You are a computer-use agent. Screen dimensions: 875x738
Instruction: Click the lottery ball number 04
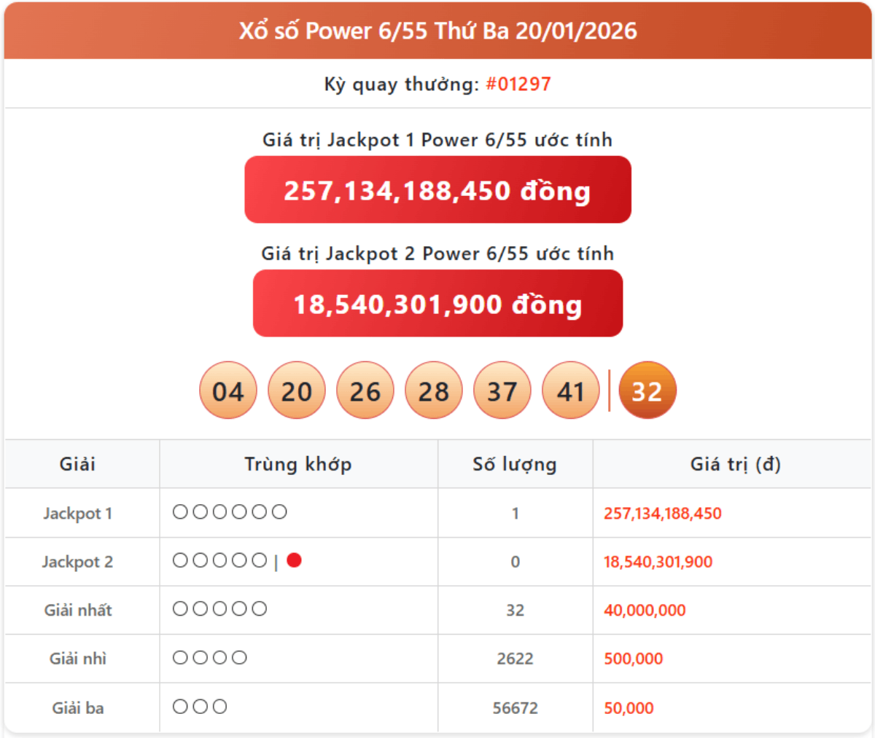pyautogui.click(x=228, y=391)
